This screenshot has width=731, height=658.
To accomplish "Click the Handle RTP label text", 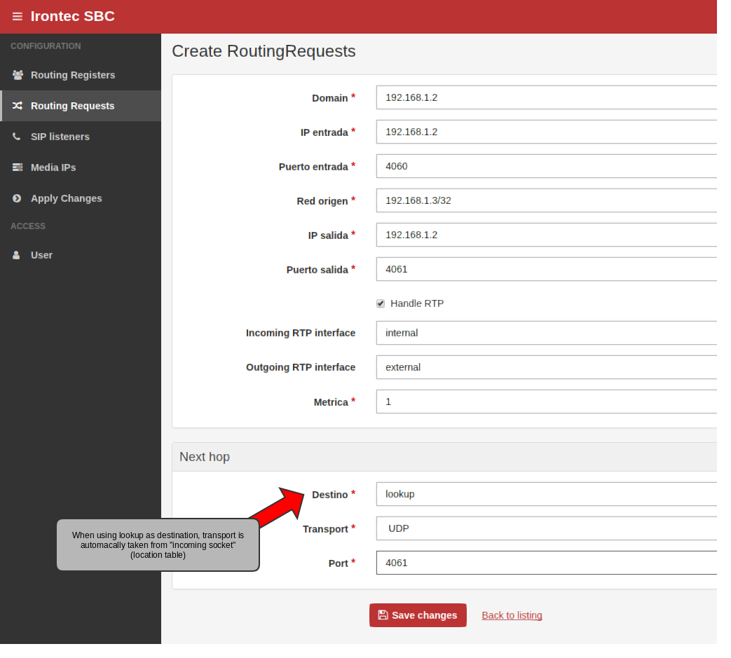I will click(417, 304).
